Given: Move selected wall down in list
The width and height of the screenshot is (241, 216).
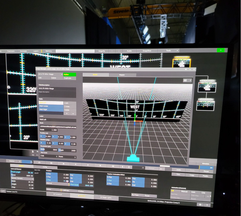Looking at the screenshot, I should click(73, 114).
